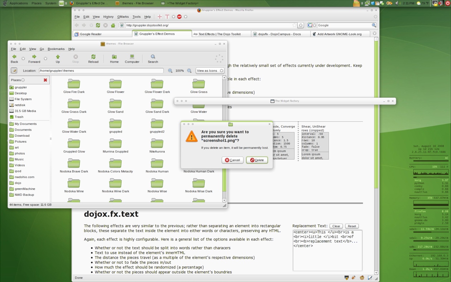
Task: Click the Adblock Plus icon in Firefox
Action: [179, 17]
